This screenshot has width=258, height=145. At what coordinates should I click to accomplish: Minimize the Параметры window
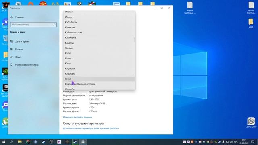tap(154, 8)
